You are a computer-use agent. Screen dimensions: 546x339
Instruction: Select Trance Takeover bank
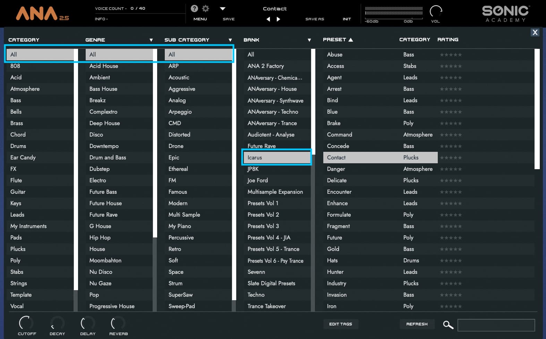click(x=277, y=306)
